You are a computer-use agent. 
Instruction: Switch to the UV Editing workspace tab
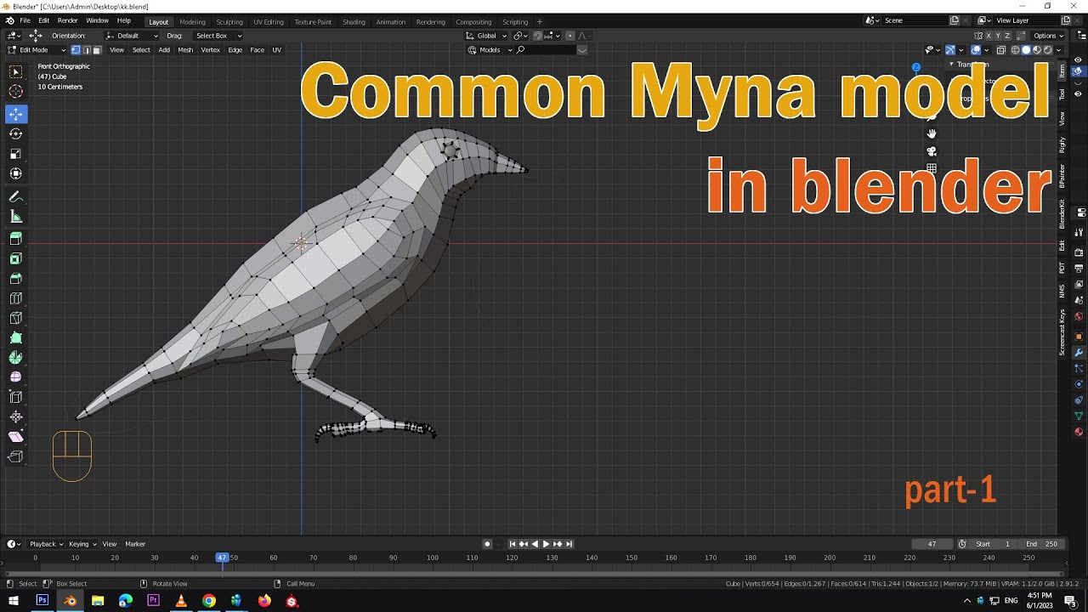(269, 21)
